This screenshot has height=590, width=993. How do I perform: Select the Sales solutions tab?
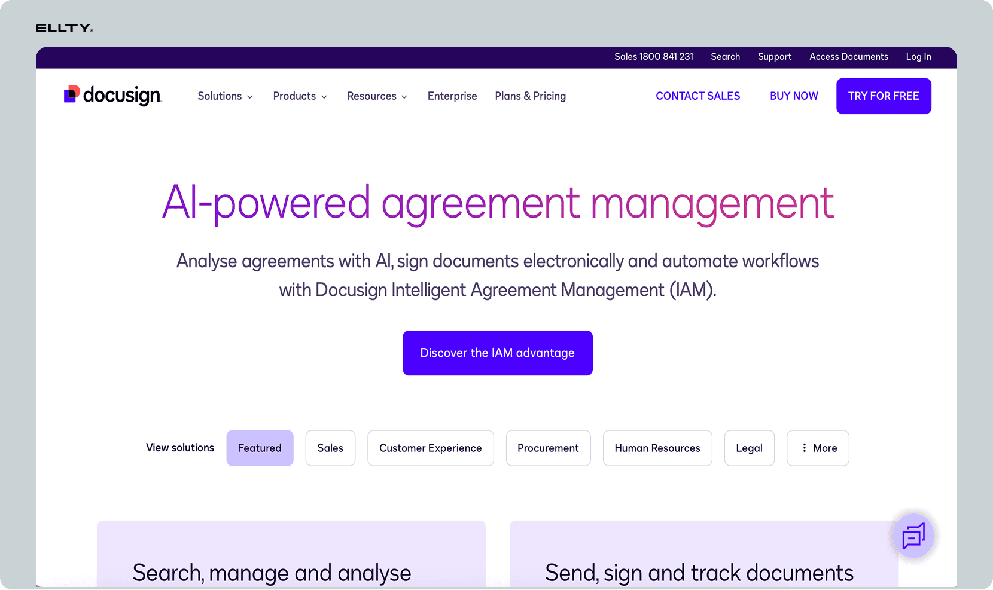(x=330, y=448)
